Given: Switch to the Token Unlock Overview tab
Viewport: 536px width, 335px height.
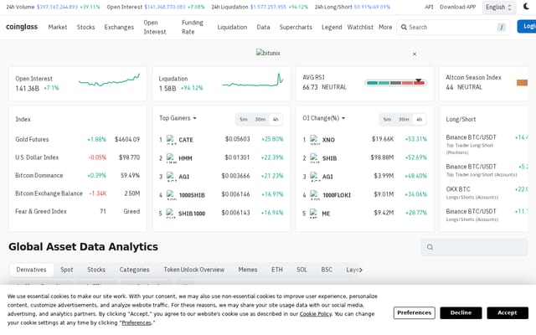Looking at the screenshot, I should pos(193,270).
